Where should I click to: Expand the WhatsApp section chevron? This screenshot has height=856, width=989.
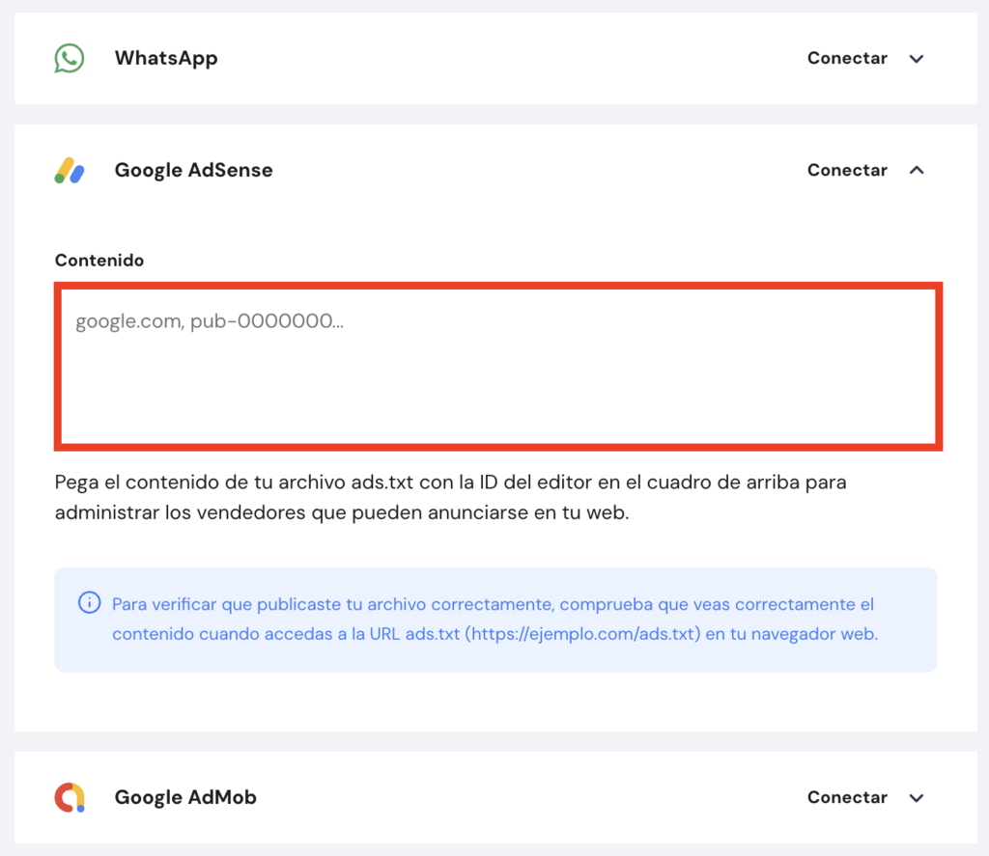[x=916, y=58]
